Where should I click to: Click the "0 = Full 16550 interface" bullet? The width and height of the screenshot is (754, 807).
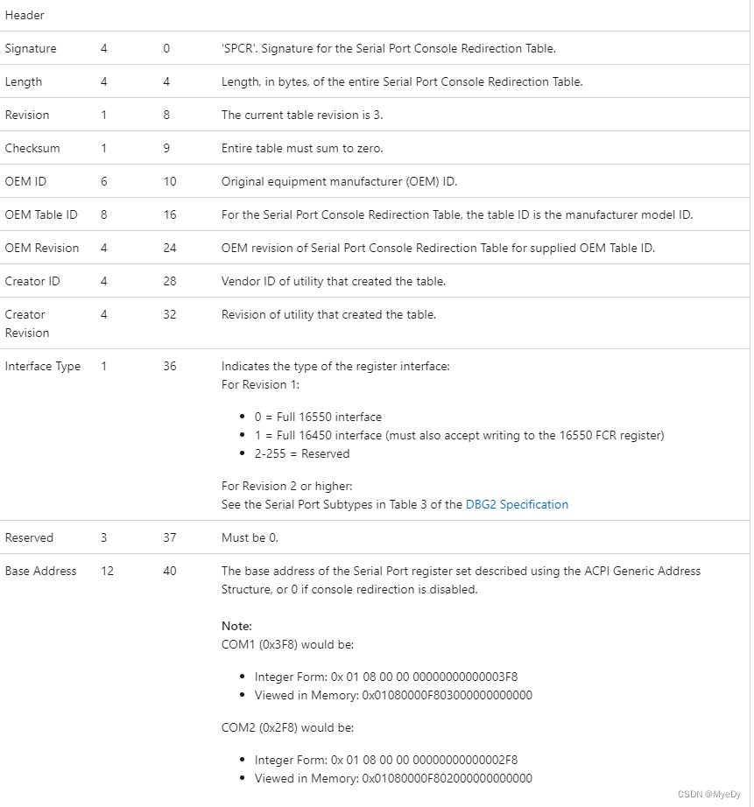coord(318,417)
